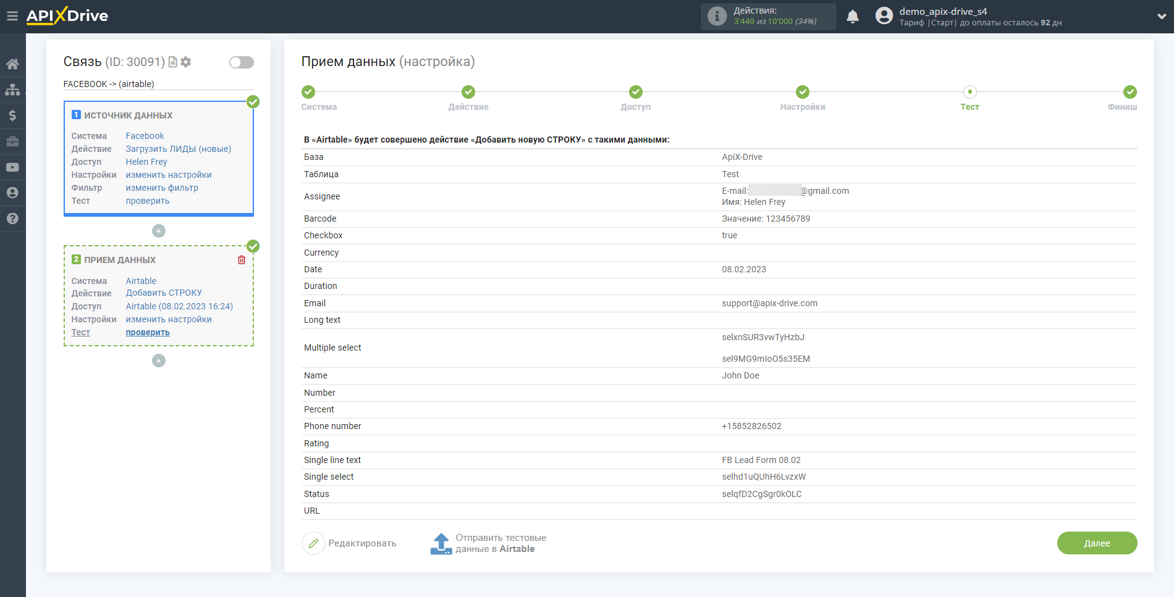Add step below data receiving block
The image size is (1174, 597).
[159, 361]
